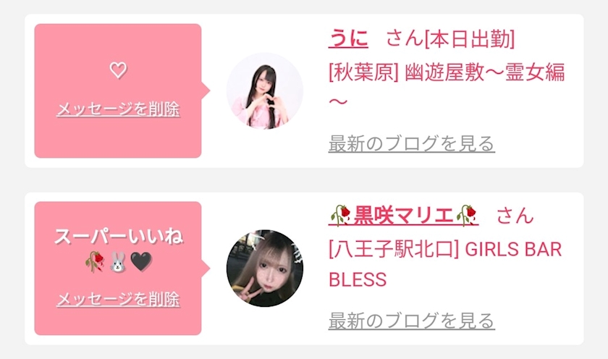The height and width of the screenshot is (359, 608).
Task: Click the bubble pointer arrow beside 黒咲マリエ photo
Action: (206, 269)
